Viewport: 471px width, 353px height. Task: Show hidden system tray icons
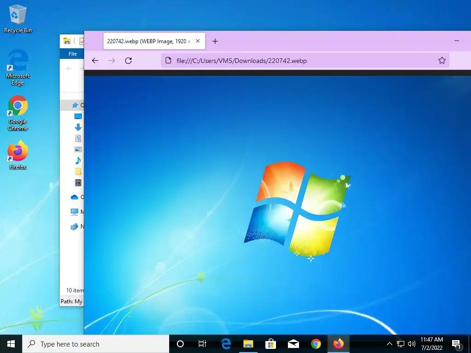pyautogui.click(x=389, y=344)
